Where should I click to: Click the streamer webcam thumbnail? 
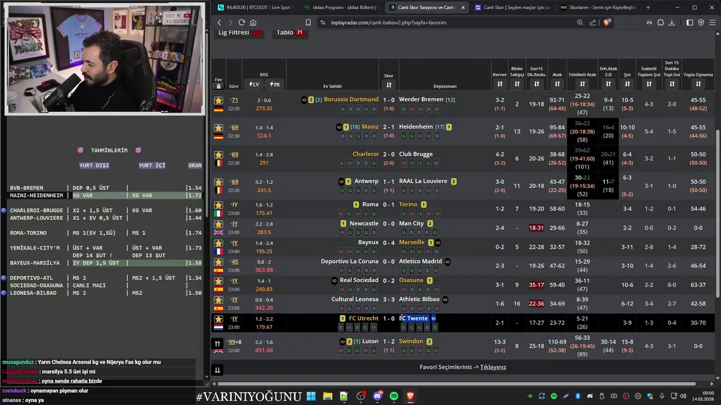pyautogui.click(x=105, y=58)
